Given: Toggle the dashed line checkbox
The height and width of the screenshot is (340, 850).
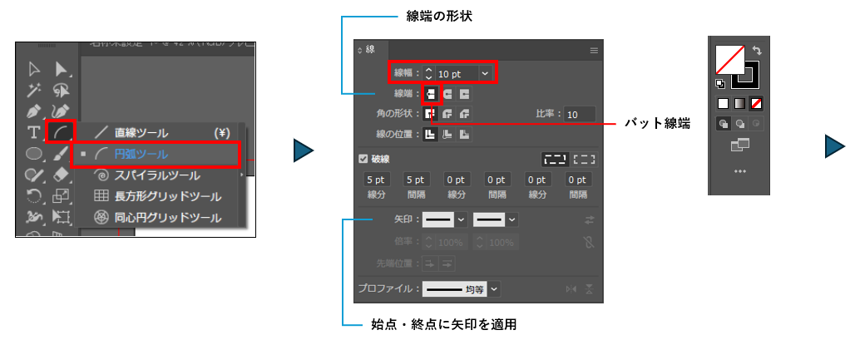Looking at the screenshot, I should click(363, 159).
